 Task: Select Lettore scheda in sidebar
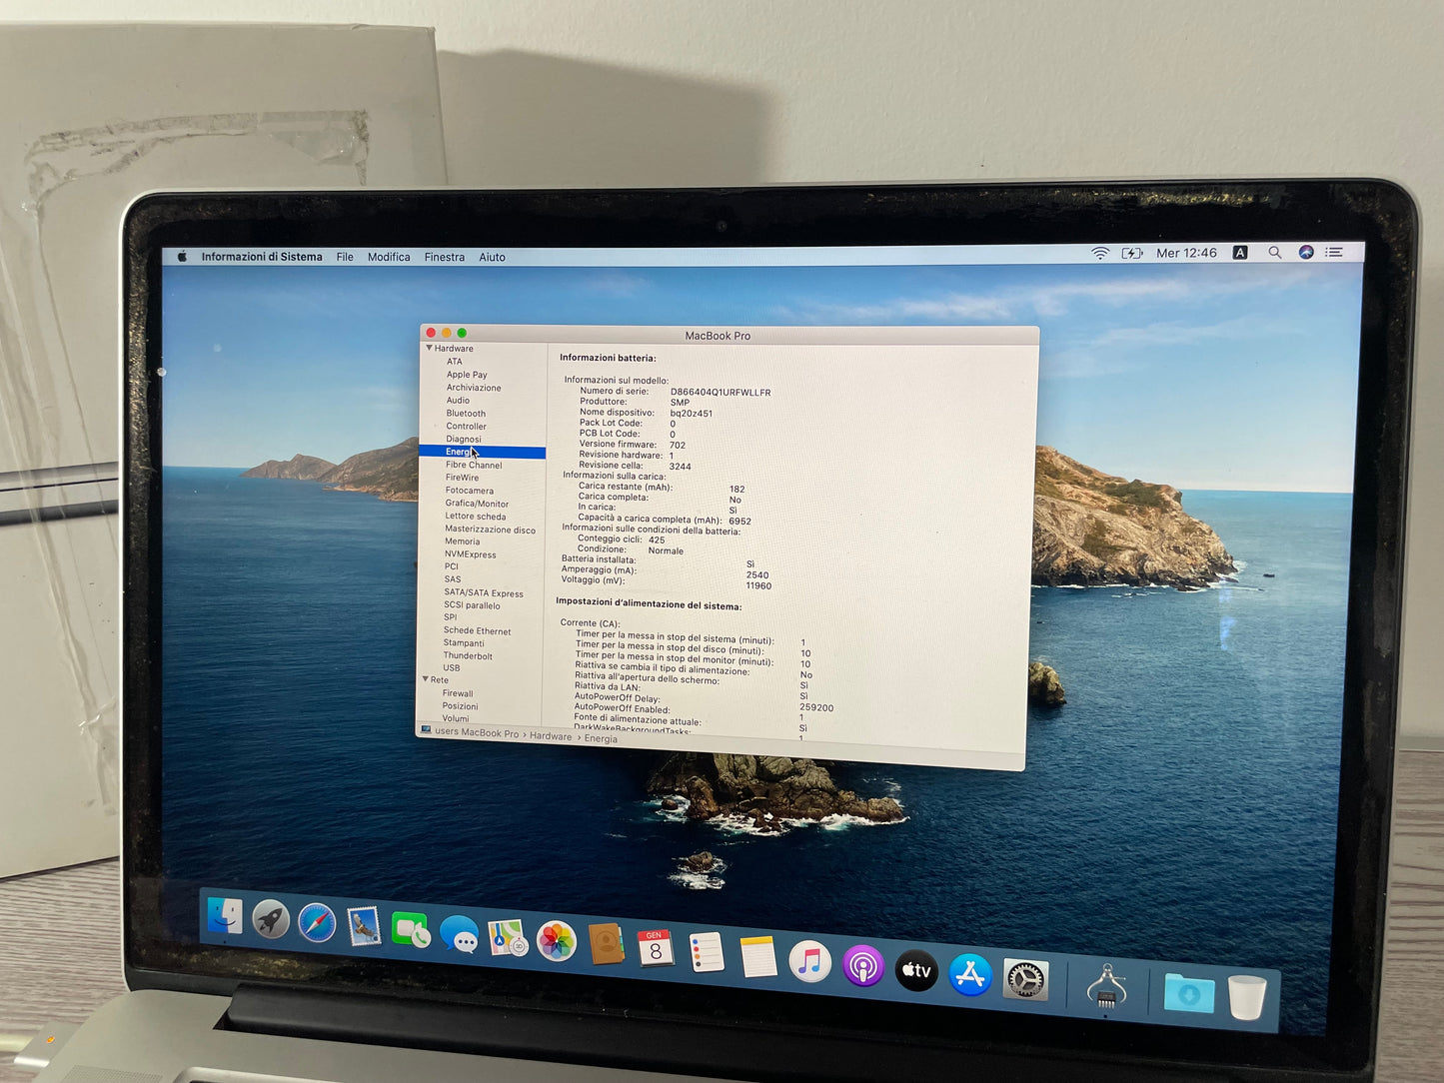475,517
